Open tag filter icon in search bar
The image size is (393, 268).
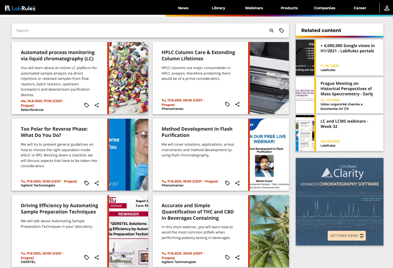pyautogui.click(x=282, y=31)
